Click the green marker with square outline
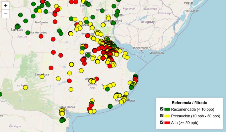The height and width of the screenshot is (132, 226). click(88, 55)
